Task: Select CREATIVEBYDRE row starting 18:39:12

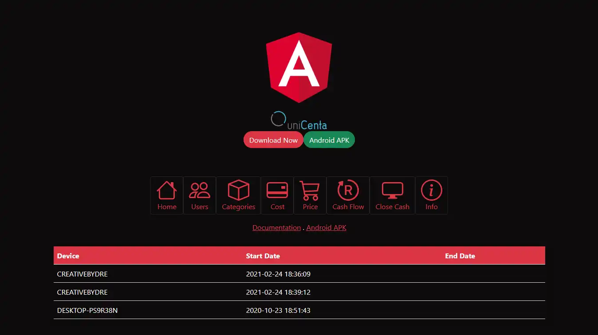Action: tap(299, 292)
